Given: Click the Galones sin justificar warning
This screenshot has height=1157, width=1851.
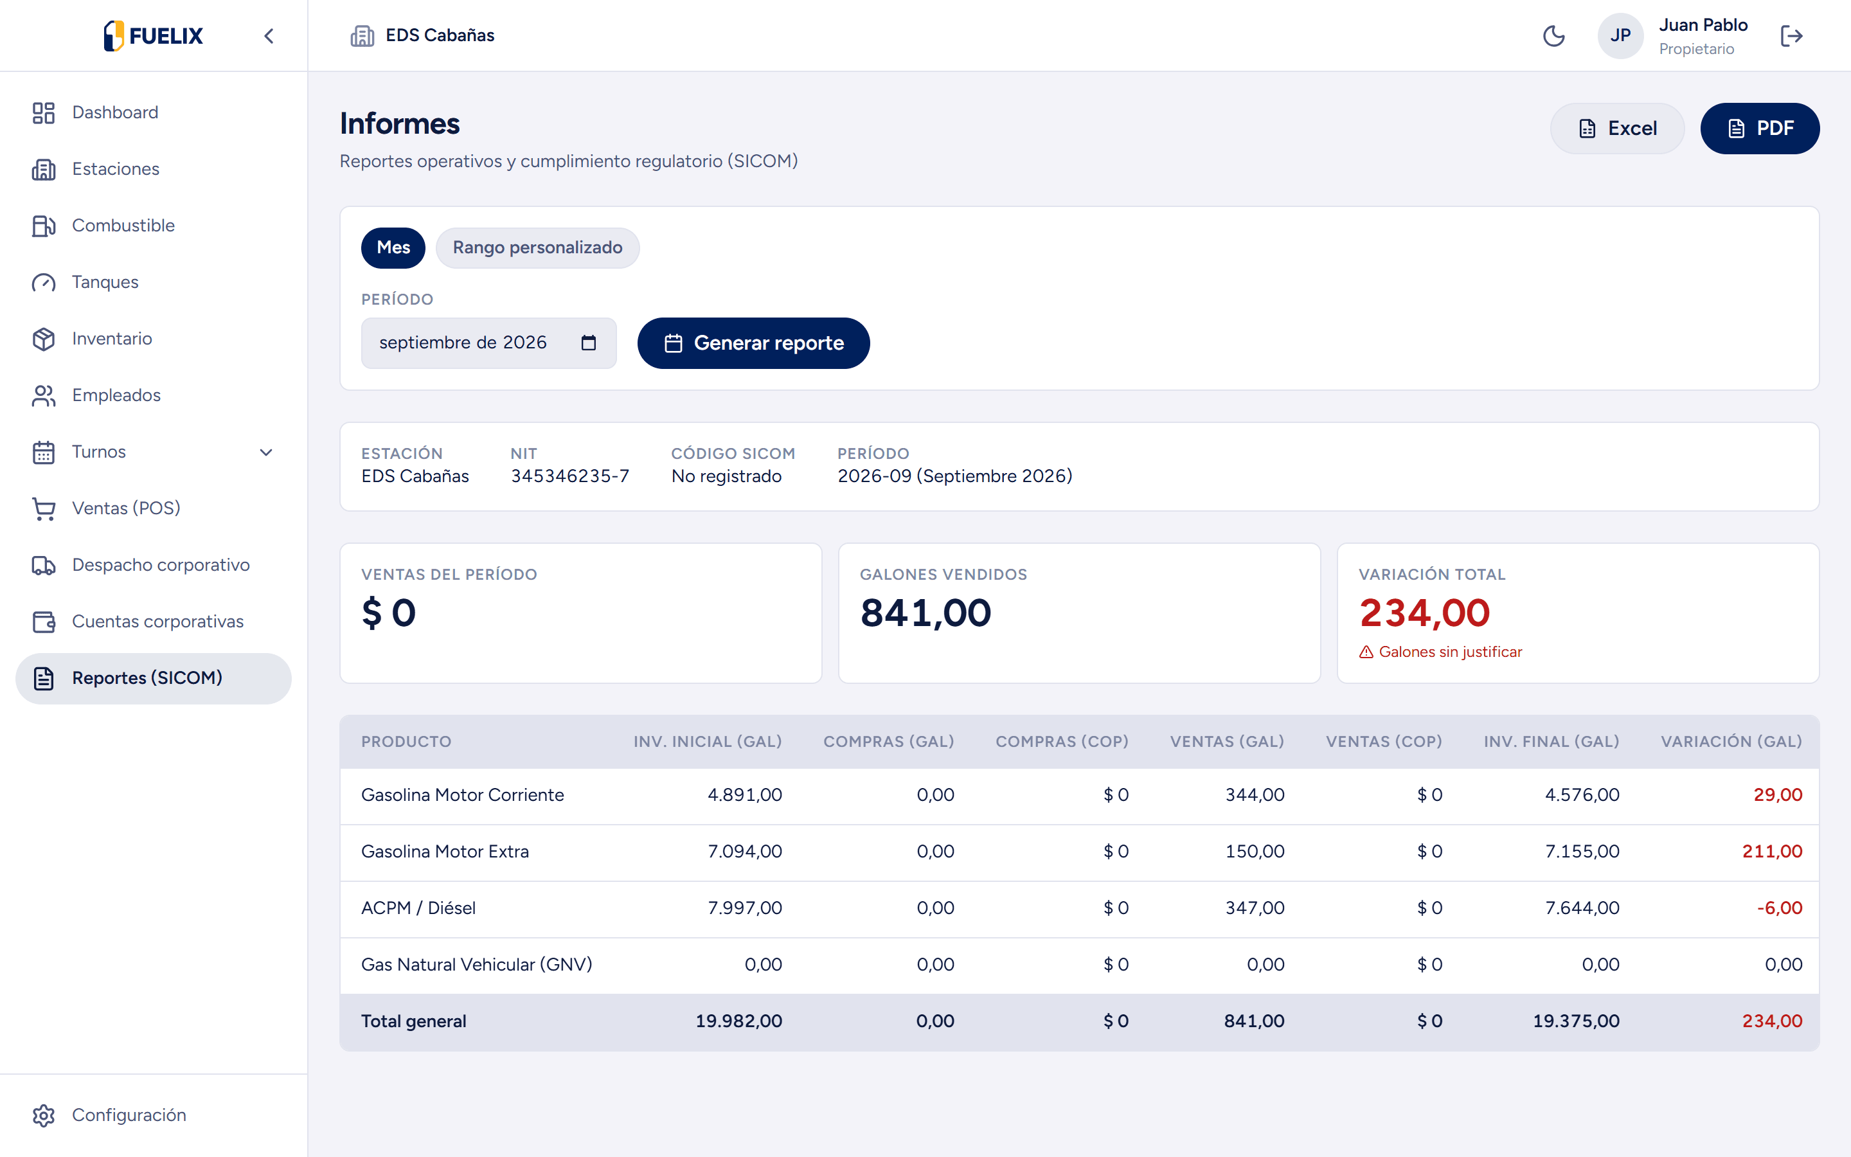Looking at the screenshot, I should click(x=1440, y=652).
